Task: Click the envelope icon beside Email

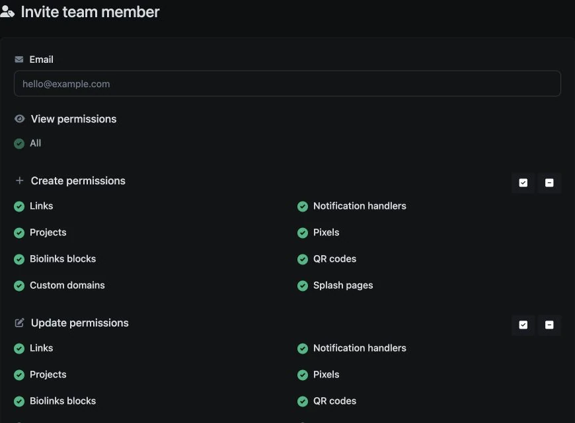Action: [19, 59]
